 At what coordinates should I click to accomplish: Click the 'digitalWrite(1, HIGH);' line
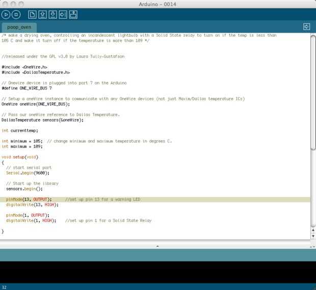31,220
